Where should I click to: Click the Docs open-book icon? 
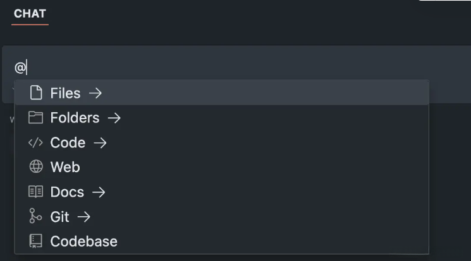click(x=36, y=192)
